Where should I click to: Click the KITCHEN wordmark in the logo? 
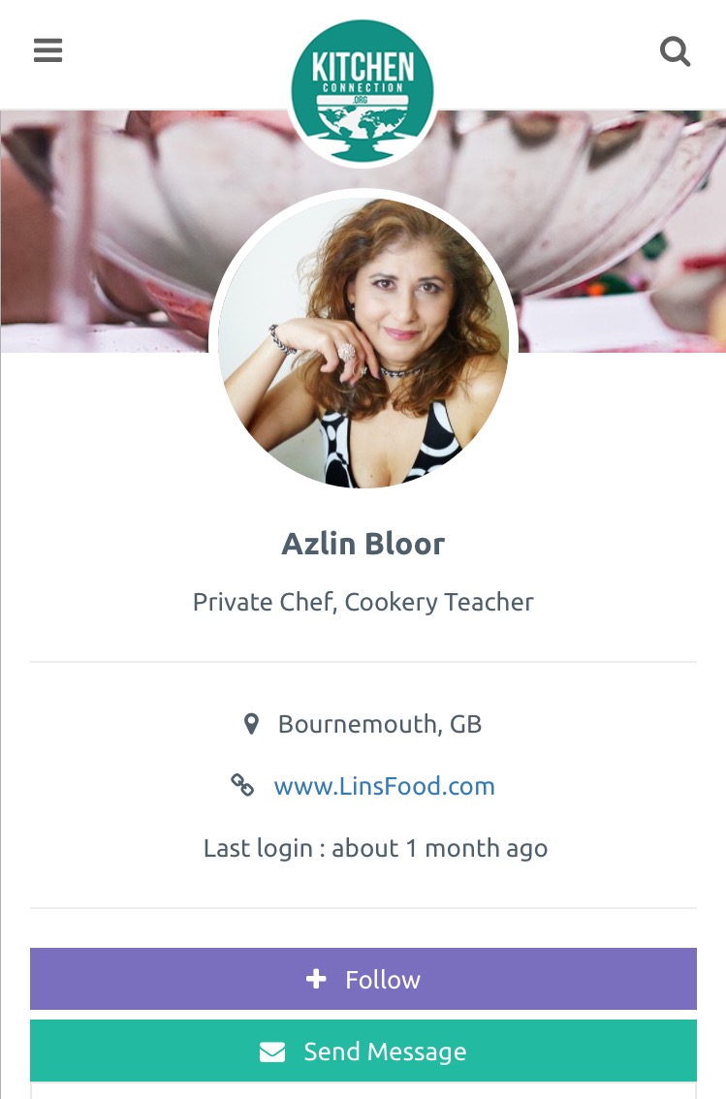coord(363,67)
